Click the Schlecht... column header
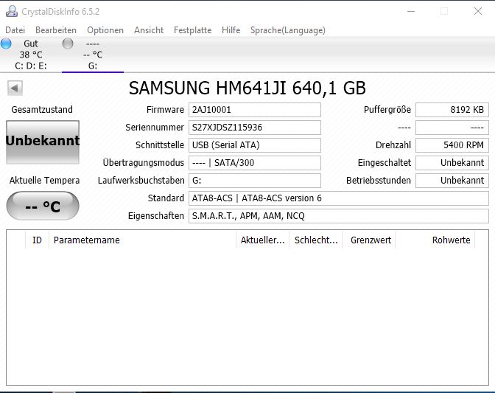 316,240
